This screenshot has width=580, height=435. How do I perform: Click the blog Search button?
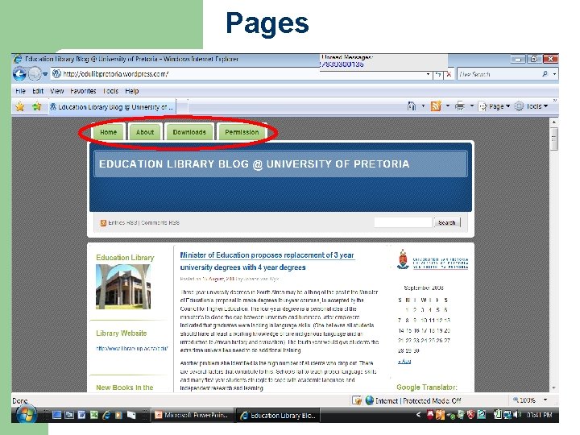[447, 222]
